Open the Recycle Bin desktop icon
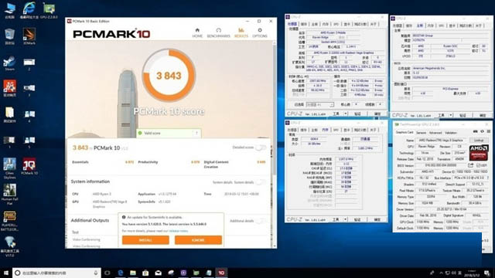Image resolution: width=495 pixels, height=278 pixels. coord(10,36)
